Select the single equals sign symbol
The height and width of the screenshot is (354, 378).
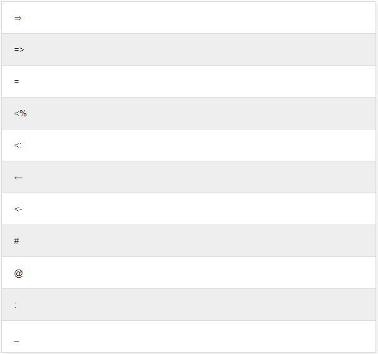click(16, 81)
